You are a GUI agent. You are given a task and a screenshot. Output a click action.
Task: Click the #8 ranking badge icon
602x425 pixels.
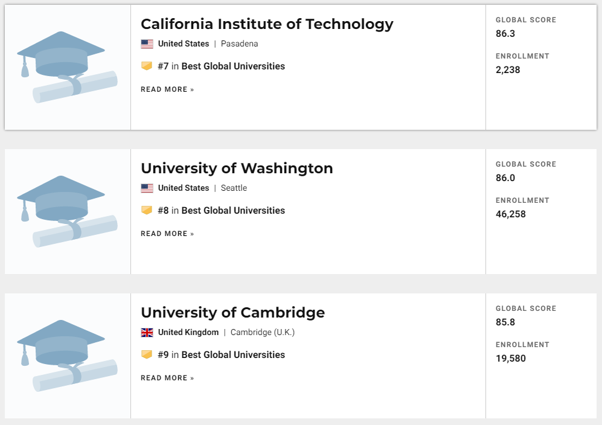tap(147, 210)
